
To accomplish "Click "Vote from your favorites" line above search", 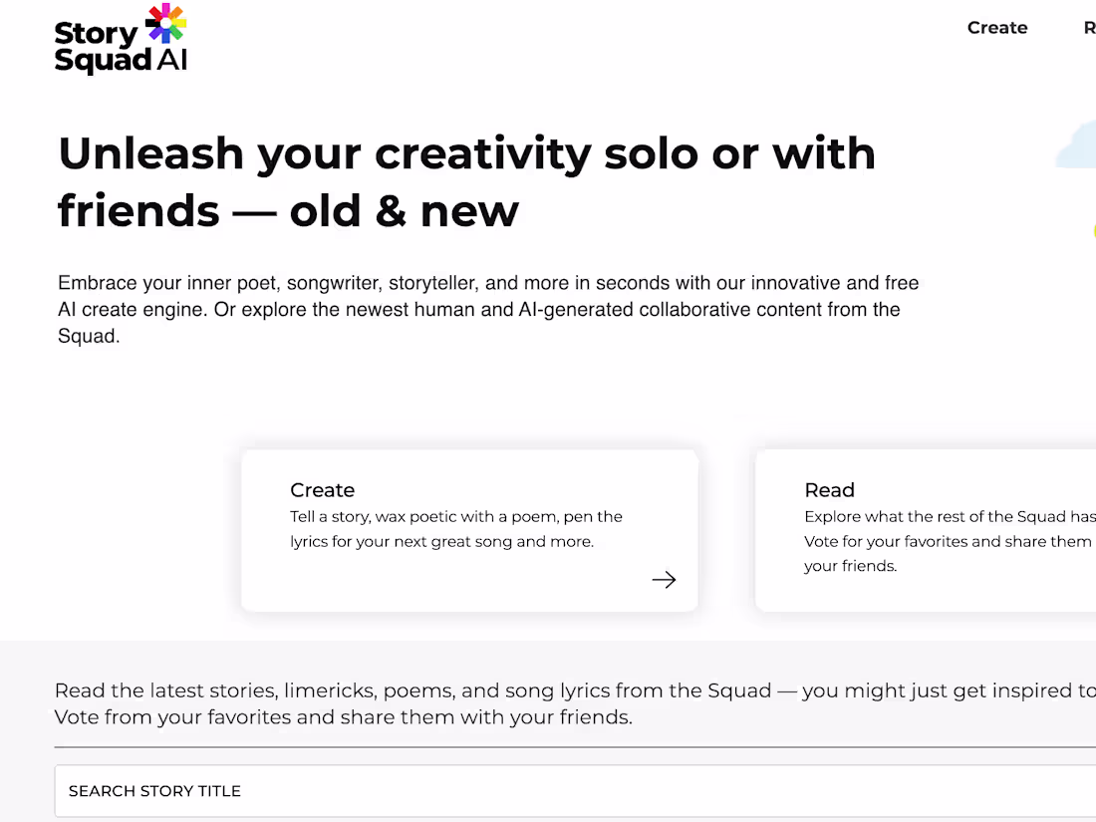I will 343,717.
